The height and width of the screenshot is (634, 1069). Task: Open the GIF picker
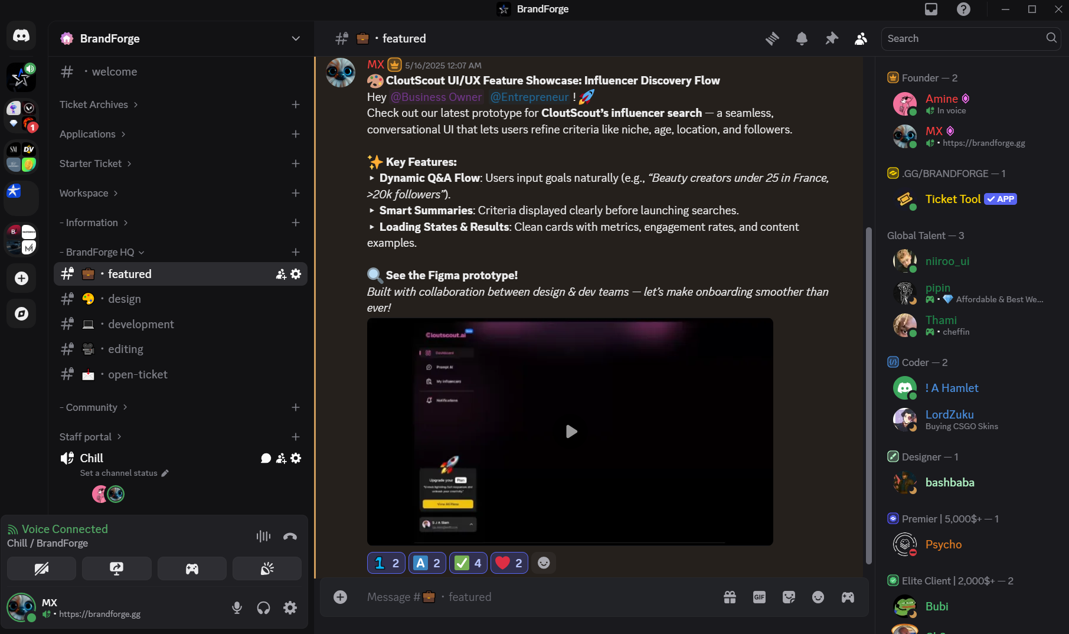tap(759, 597)
